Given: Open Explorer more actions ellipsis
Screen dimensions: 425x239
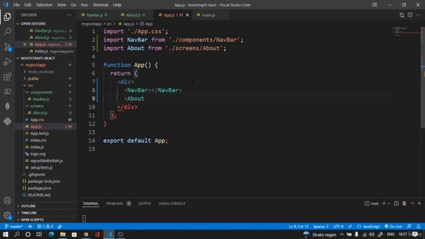Looking at the screenshot, I should (x=69, y=15).
